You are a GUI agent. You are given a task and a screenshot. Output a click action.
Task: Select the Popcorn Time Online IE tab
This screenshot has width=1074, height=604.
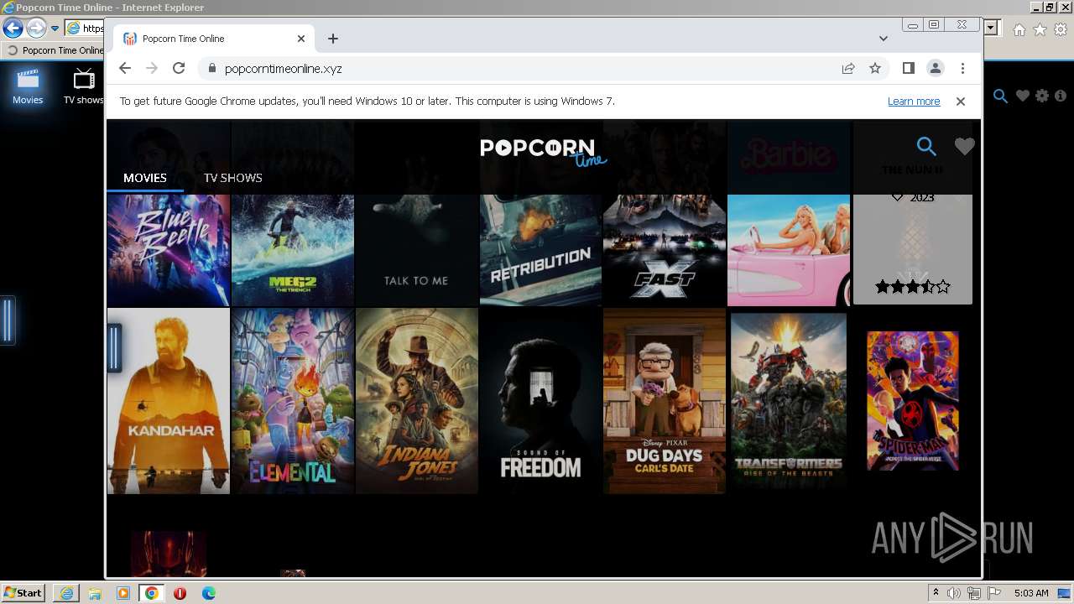point(54,50)
